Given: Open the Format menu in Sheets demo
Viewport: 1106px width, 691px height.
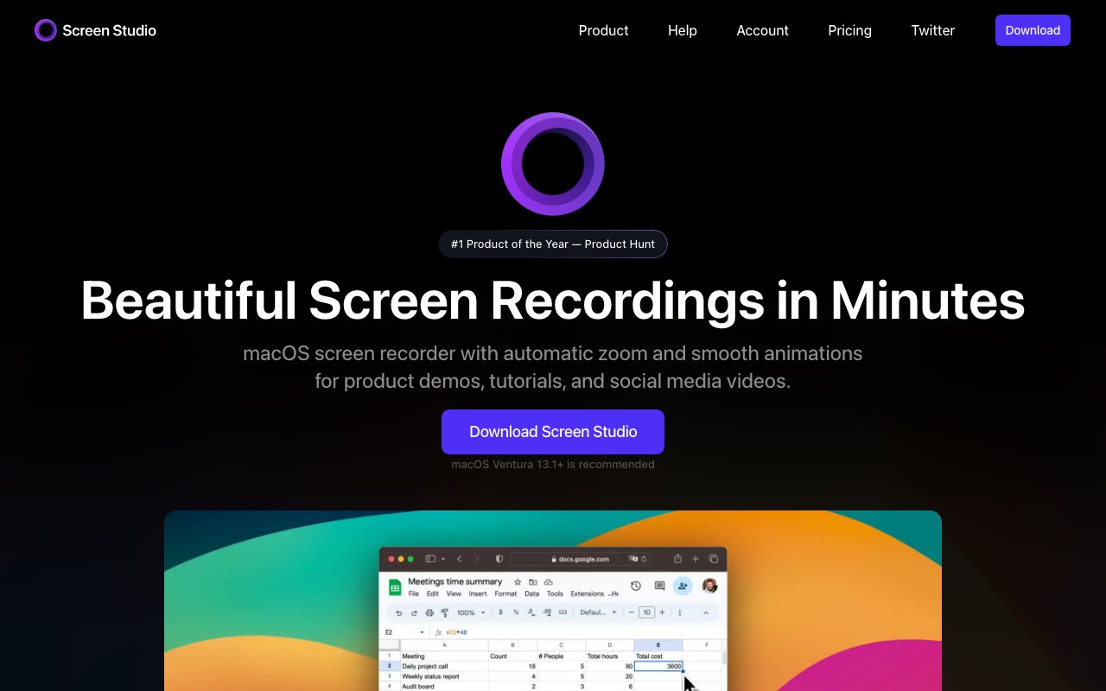Looking at the screenshot, I should tap(505, 594).
